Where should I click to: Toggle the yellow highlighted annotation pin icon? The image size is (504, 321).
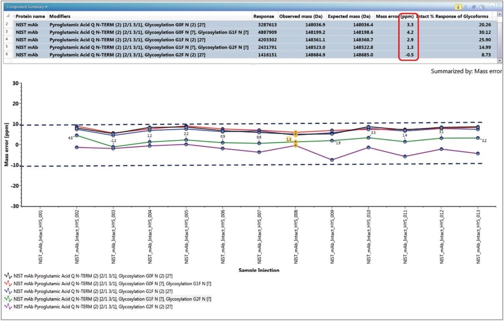pyautogui.click(x=458, y=6)
